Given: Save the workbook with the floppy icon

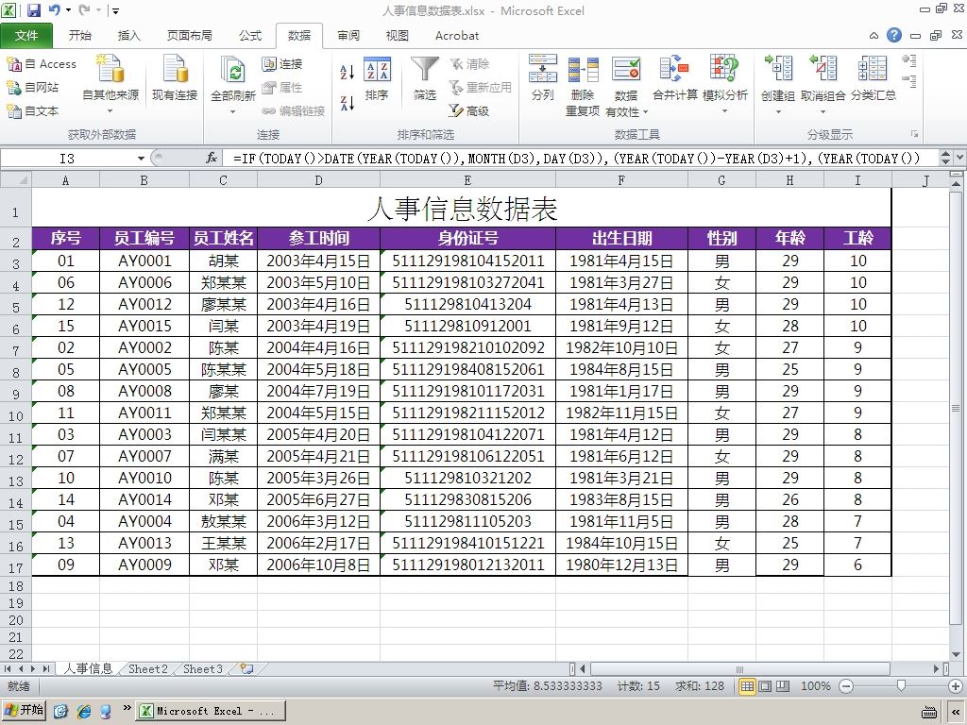Looking at the screenshot, I should point(34,9).
